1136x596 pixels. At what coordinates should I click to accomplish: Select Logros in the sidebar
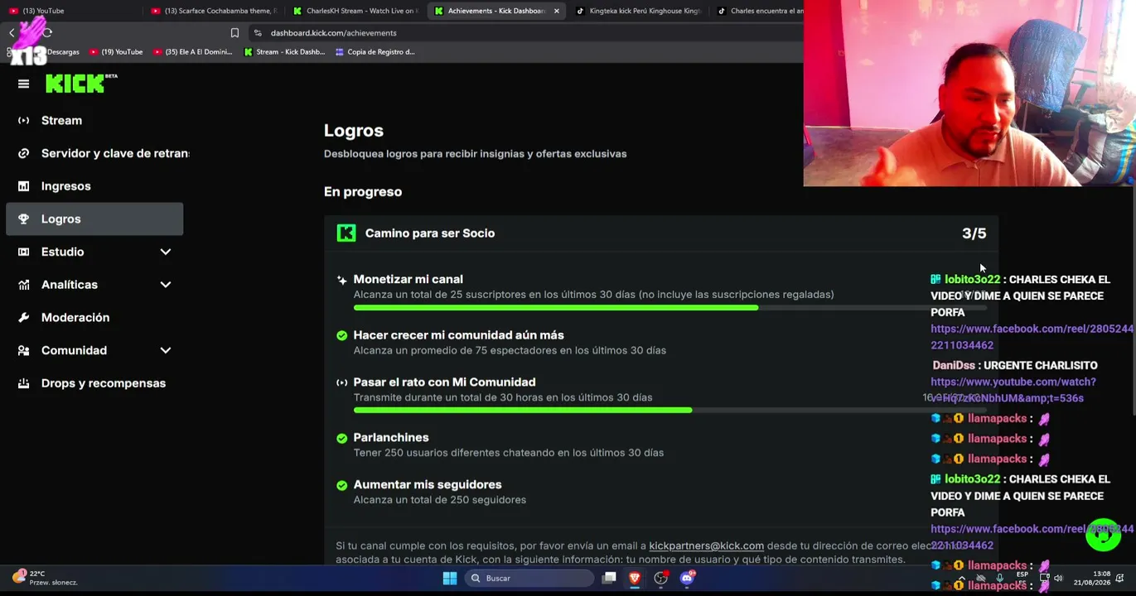coord(94,219)
